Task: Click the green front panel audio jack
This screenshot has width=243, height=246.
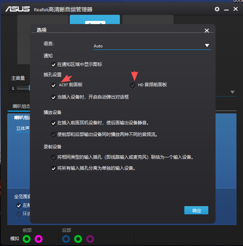Action: tap(26, 238)
